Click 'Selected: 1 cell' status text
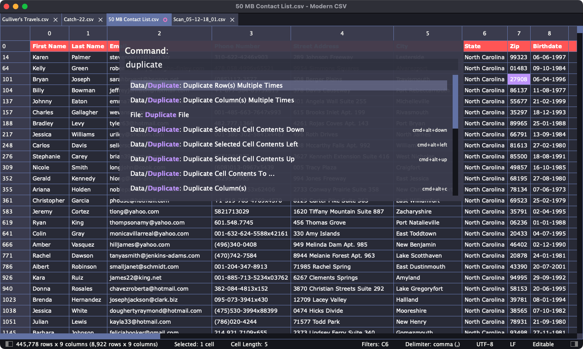 (x=194, y=344)
